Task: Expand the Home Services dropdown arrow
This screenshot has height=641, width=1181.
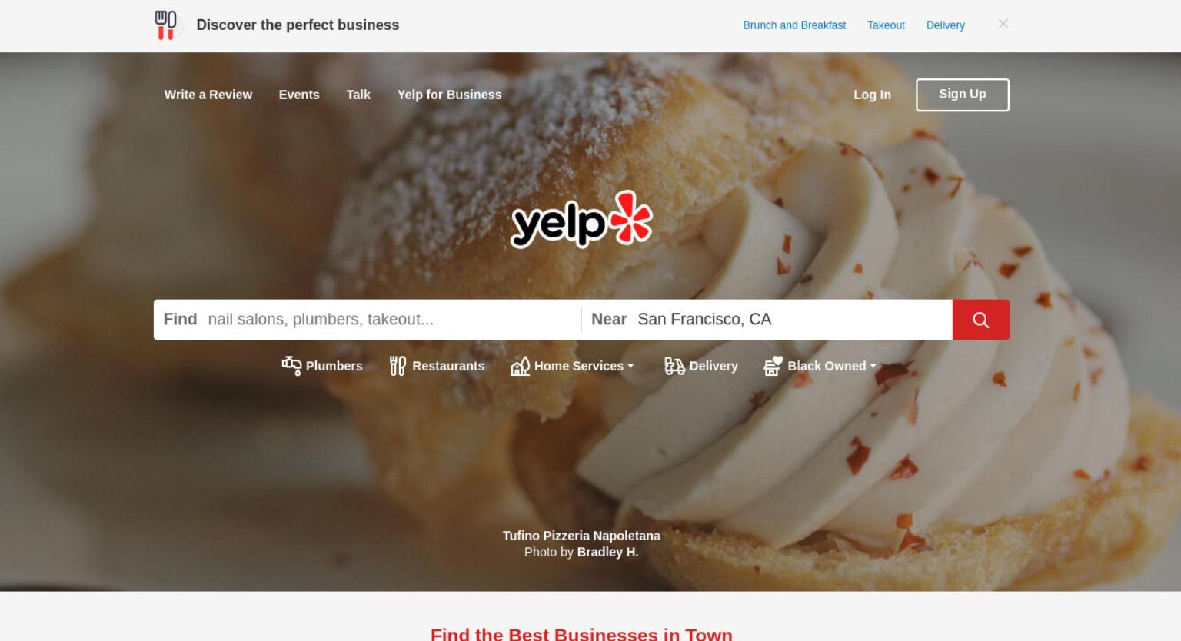Action: [x=630, y=366]
